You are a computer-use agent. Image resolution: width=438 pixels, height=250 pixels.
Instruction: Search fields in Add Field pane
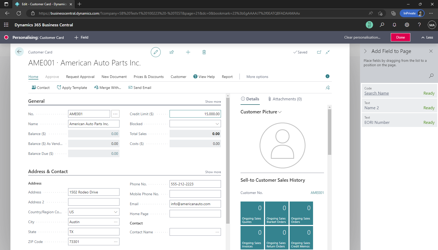(431, 76)
